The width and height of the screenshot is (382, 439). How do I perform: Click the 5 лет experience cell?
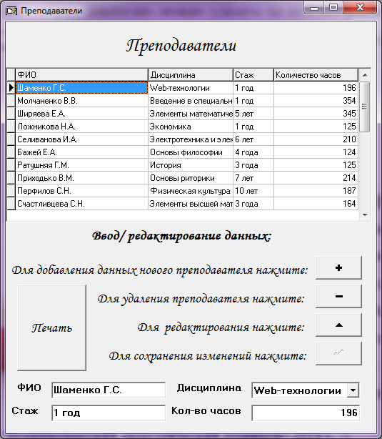[x=253, y=114]
